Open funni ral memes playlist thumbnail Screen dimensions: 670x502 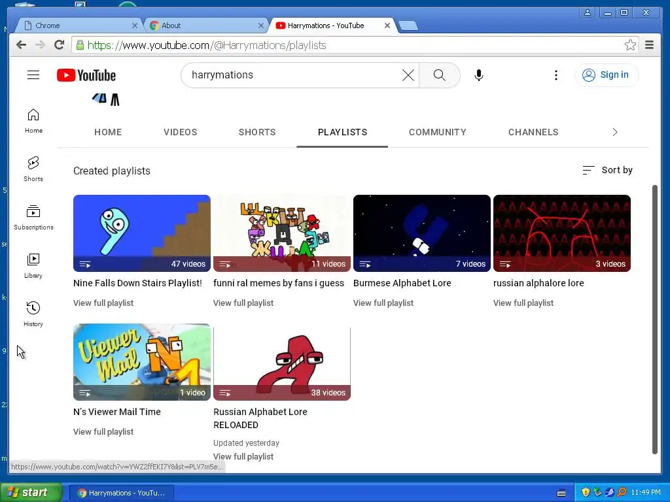click(282, 233)
